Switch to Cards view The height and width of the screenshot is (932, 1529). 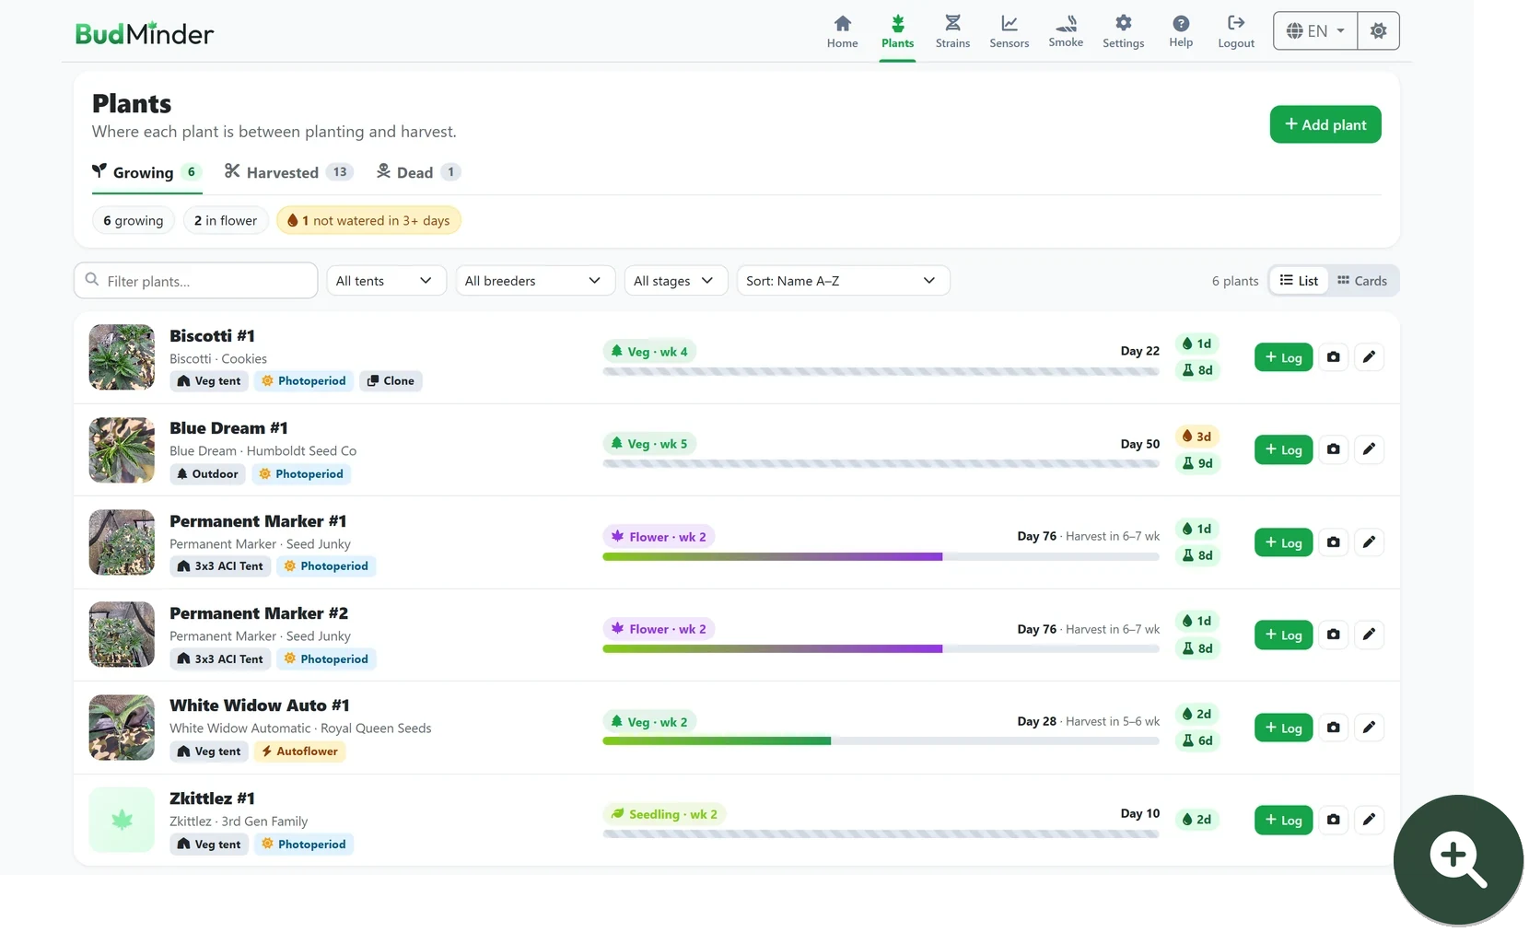[x=1362, y=281]
